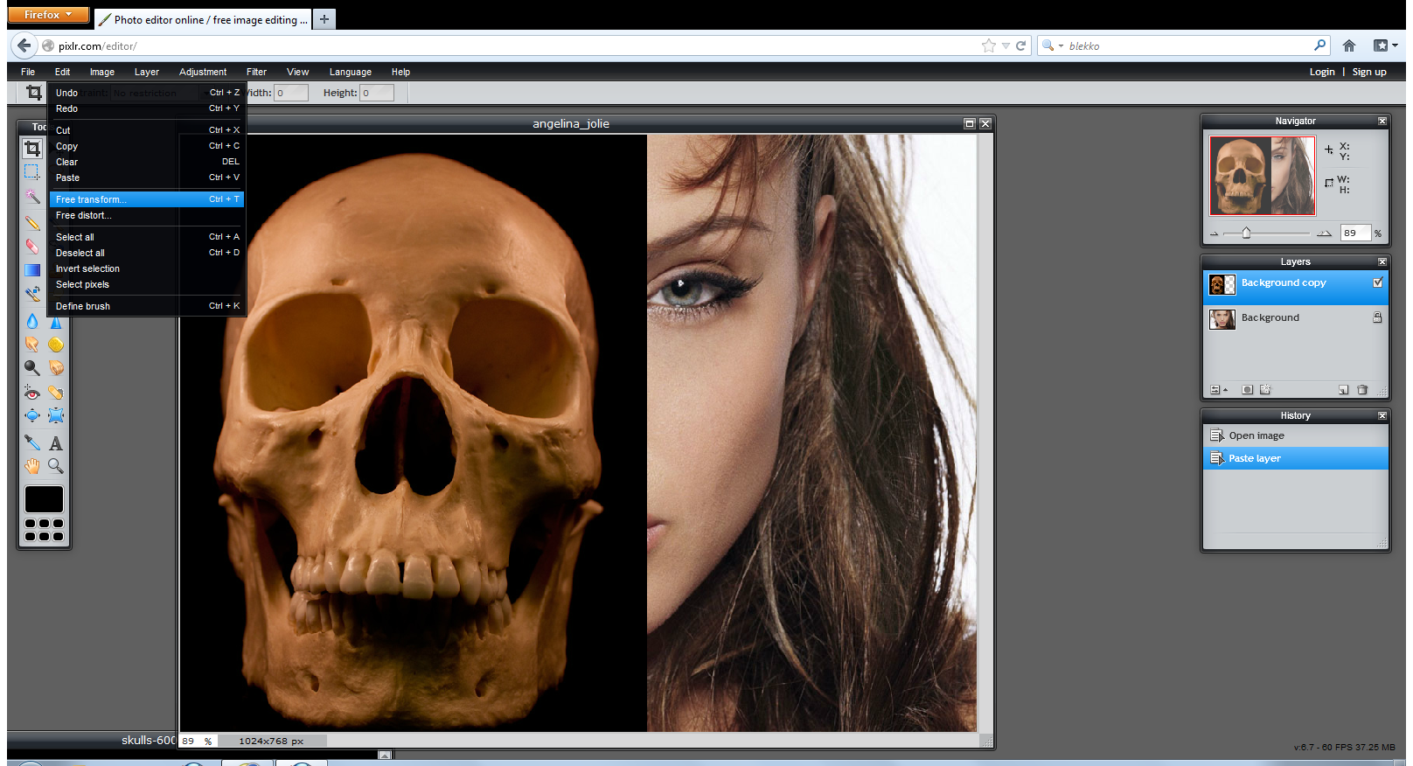Select the Zoom magnifier tool

tap(56, 466)
